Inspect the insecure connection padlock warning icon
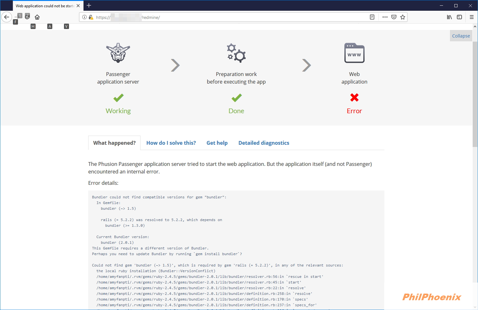Image resolution: width=478 pixels, height=310 pixels. click(x=91, y=17)
